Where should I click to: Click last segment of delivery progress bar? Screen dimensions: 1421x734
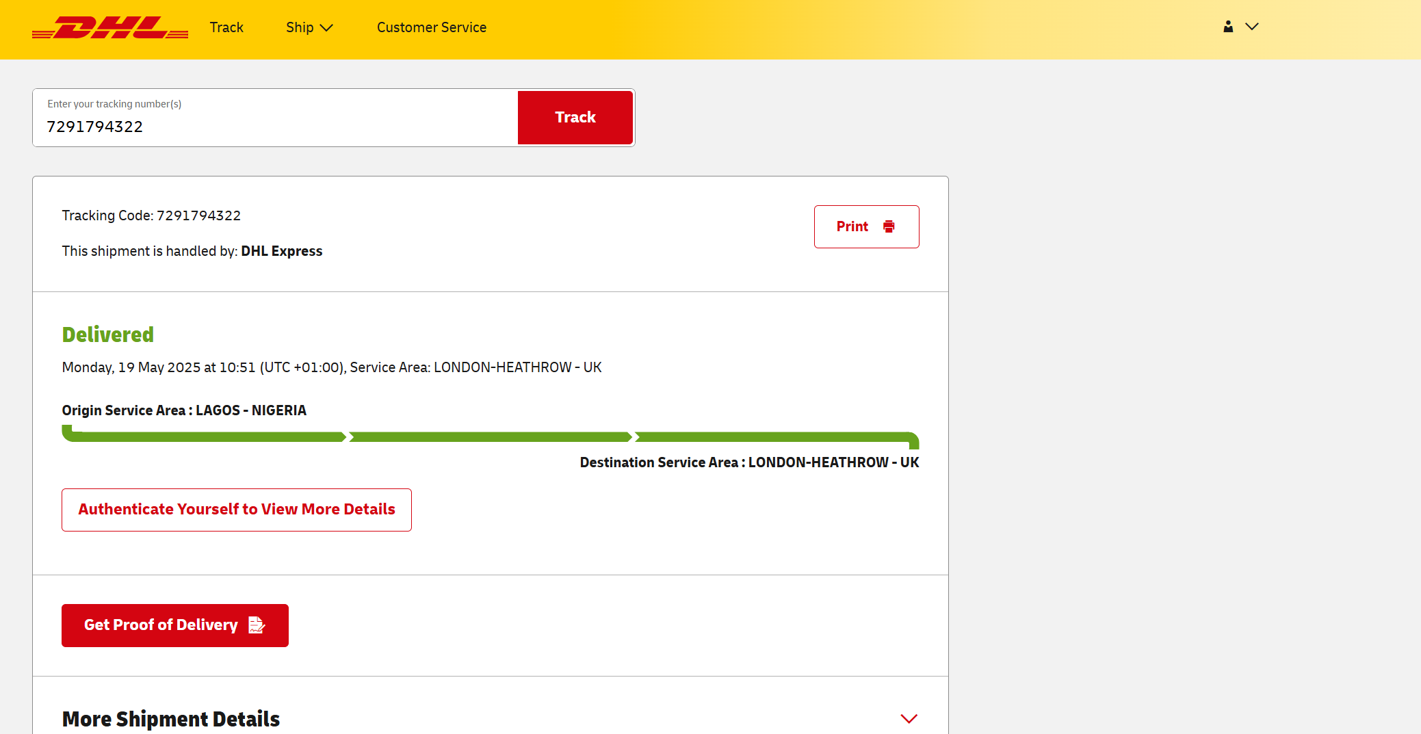pos(777,438)
